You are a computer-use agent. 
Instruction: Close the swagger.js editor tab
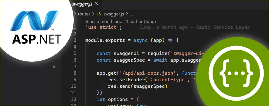pos(97,4)
